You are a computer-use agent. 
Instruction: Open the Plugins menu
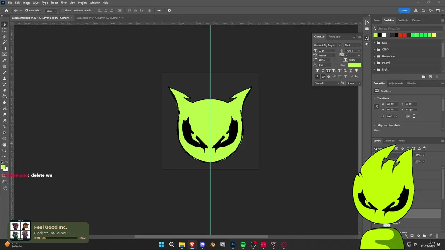[x=82, y=3]
